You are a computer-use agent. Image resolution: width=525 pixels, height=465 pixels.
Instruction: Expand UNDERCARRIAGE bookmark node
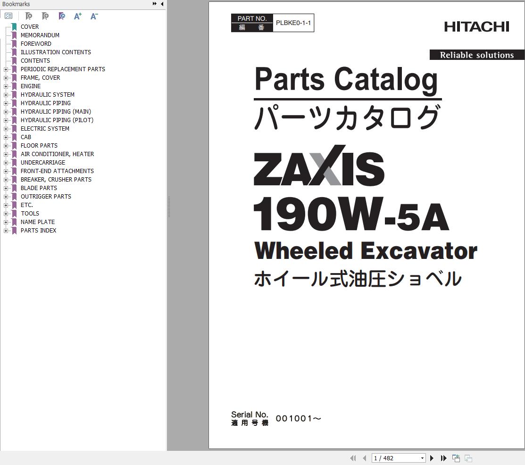(6, 163)
